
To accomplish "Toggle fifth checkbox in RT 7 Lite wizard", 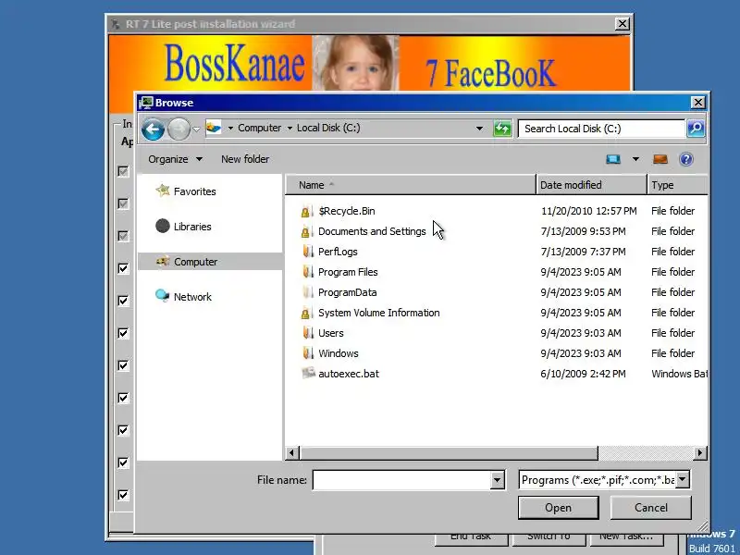I will tap(123, 301).
